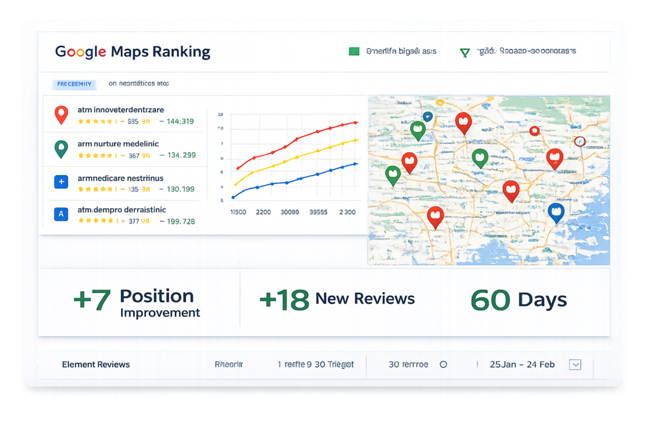Open the 25Jan – 24 Feb date range selector
Image resolution: width=649 pixels, height=433 pixels.
pos(522,365)
